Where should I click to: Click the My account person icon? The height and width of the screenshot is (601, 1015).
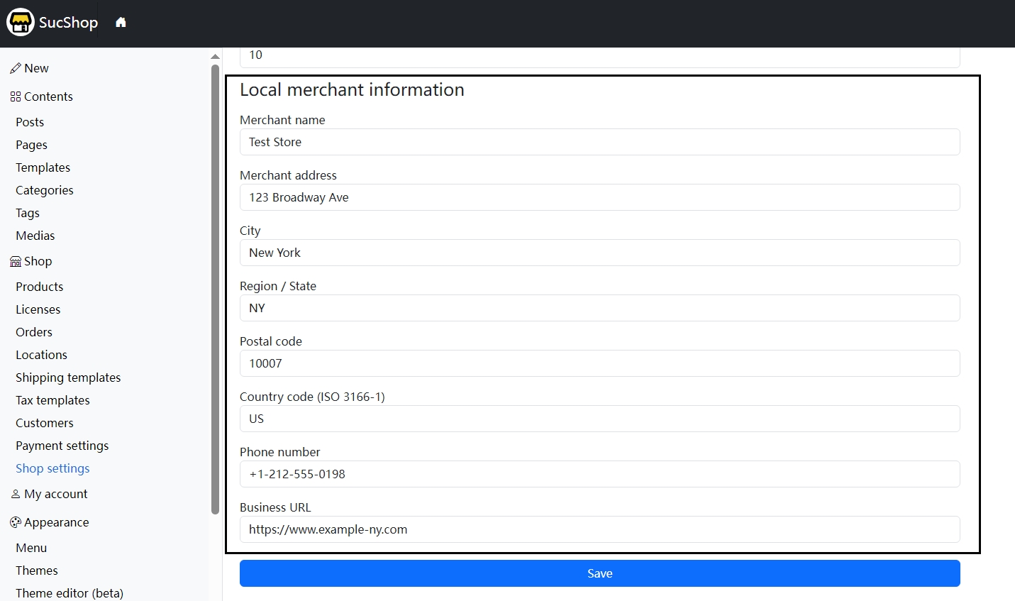pos(15,494)
